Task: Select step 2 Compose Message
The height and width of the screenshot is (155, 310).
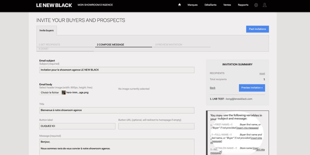Action: tap(123, 45)
